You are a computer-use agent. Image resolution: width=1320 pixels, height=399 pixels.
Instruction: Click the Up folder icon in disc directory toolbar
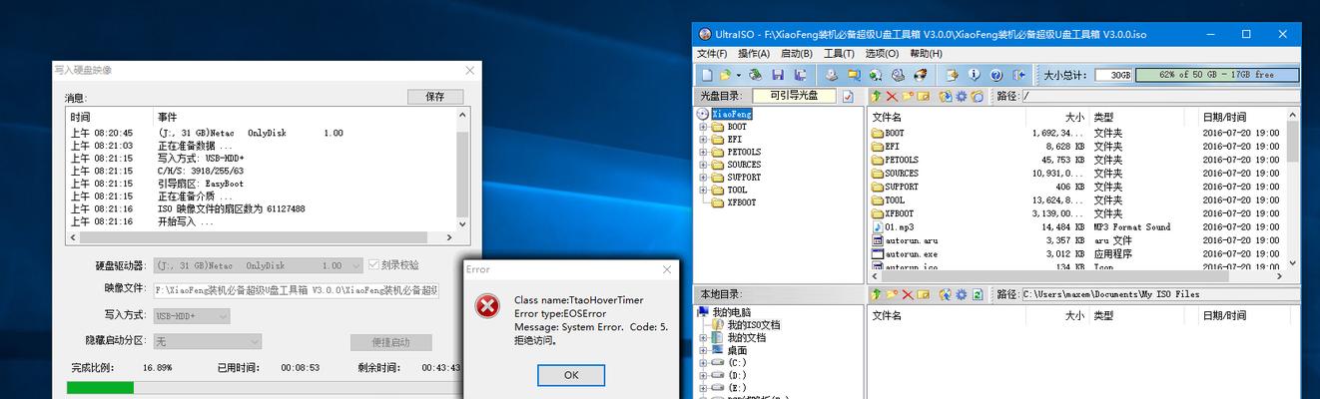875,96
